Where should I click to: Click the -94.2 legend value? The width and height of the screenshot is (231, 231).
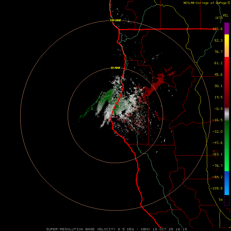pyautogui.click(x=217, y=177)
